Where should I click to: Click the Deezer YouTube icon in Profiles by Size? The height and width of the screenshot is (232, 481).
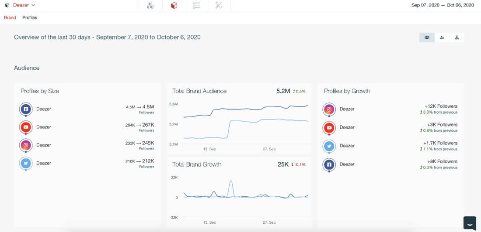pos(26,127)
